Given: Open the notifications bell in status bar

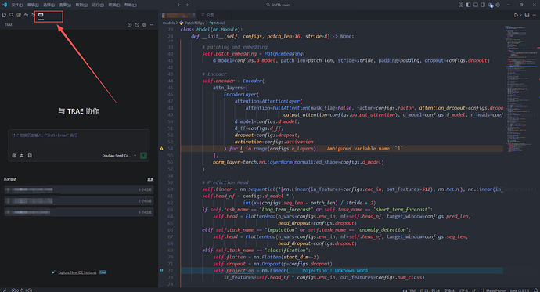Looking at the screenshot, I should pyautogui.click(x=535, y=290).
